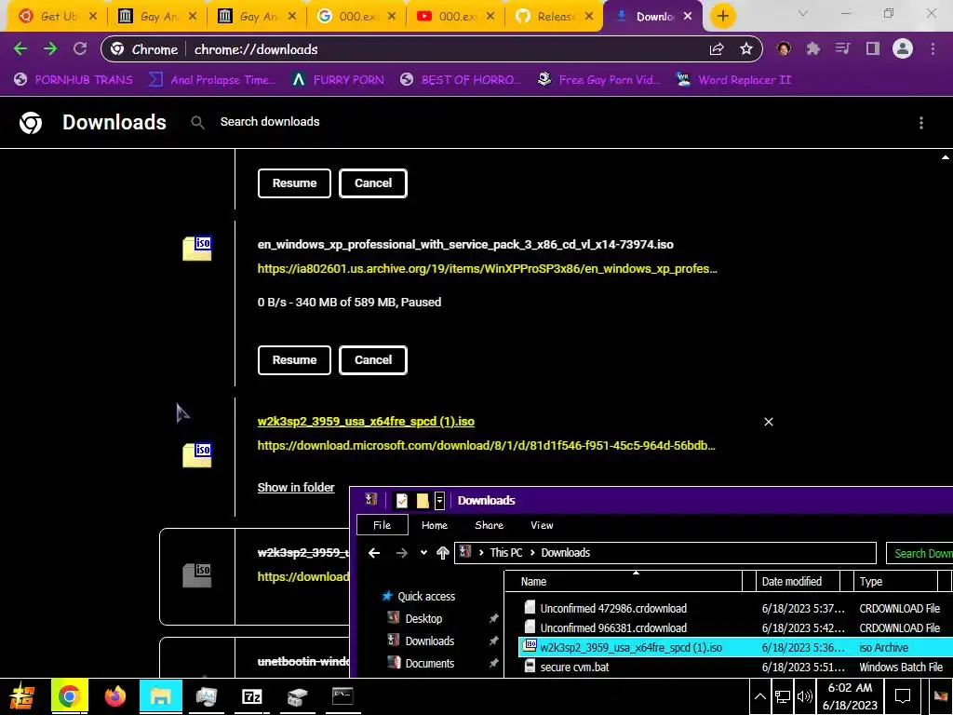Screen dimensions: 953x715
Task: Switch to the GitHub Releases tab
Action: [x=556, y=17]
